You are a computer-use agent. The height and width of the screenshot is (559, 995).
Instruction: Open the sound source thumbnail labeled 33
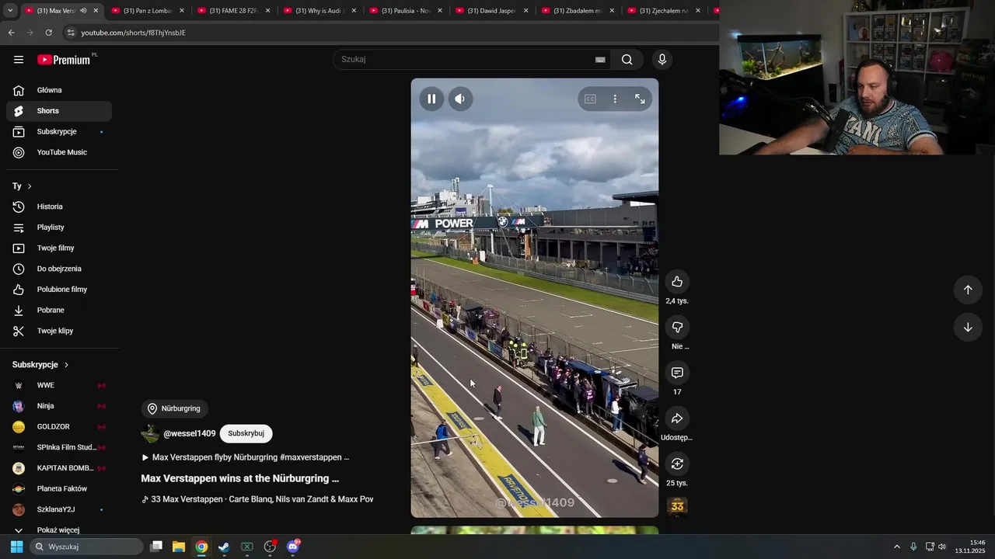click(x=677, y=507)
